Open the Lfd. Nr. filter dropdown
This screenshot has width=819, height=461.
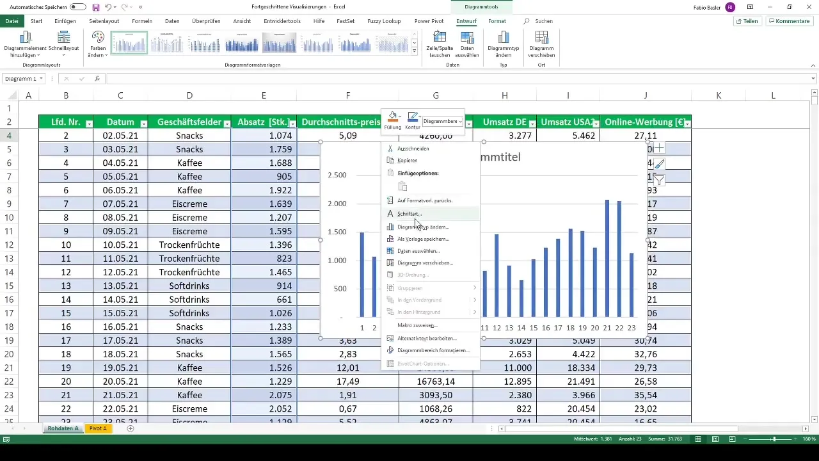[x=89, y=124]
